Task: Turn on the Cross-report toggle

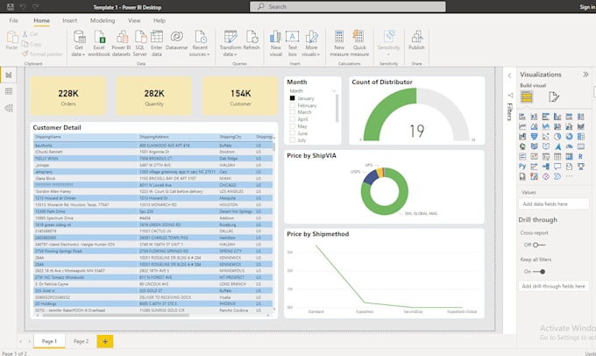Action: click(x=539, y=245)
